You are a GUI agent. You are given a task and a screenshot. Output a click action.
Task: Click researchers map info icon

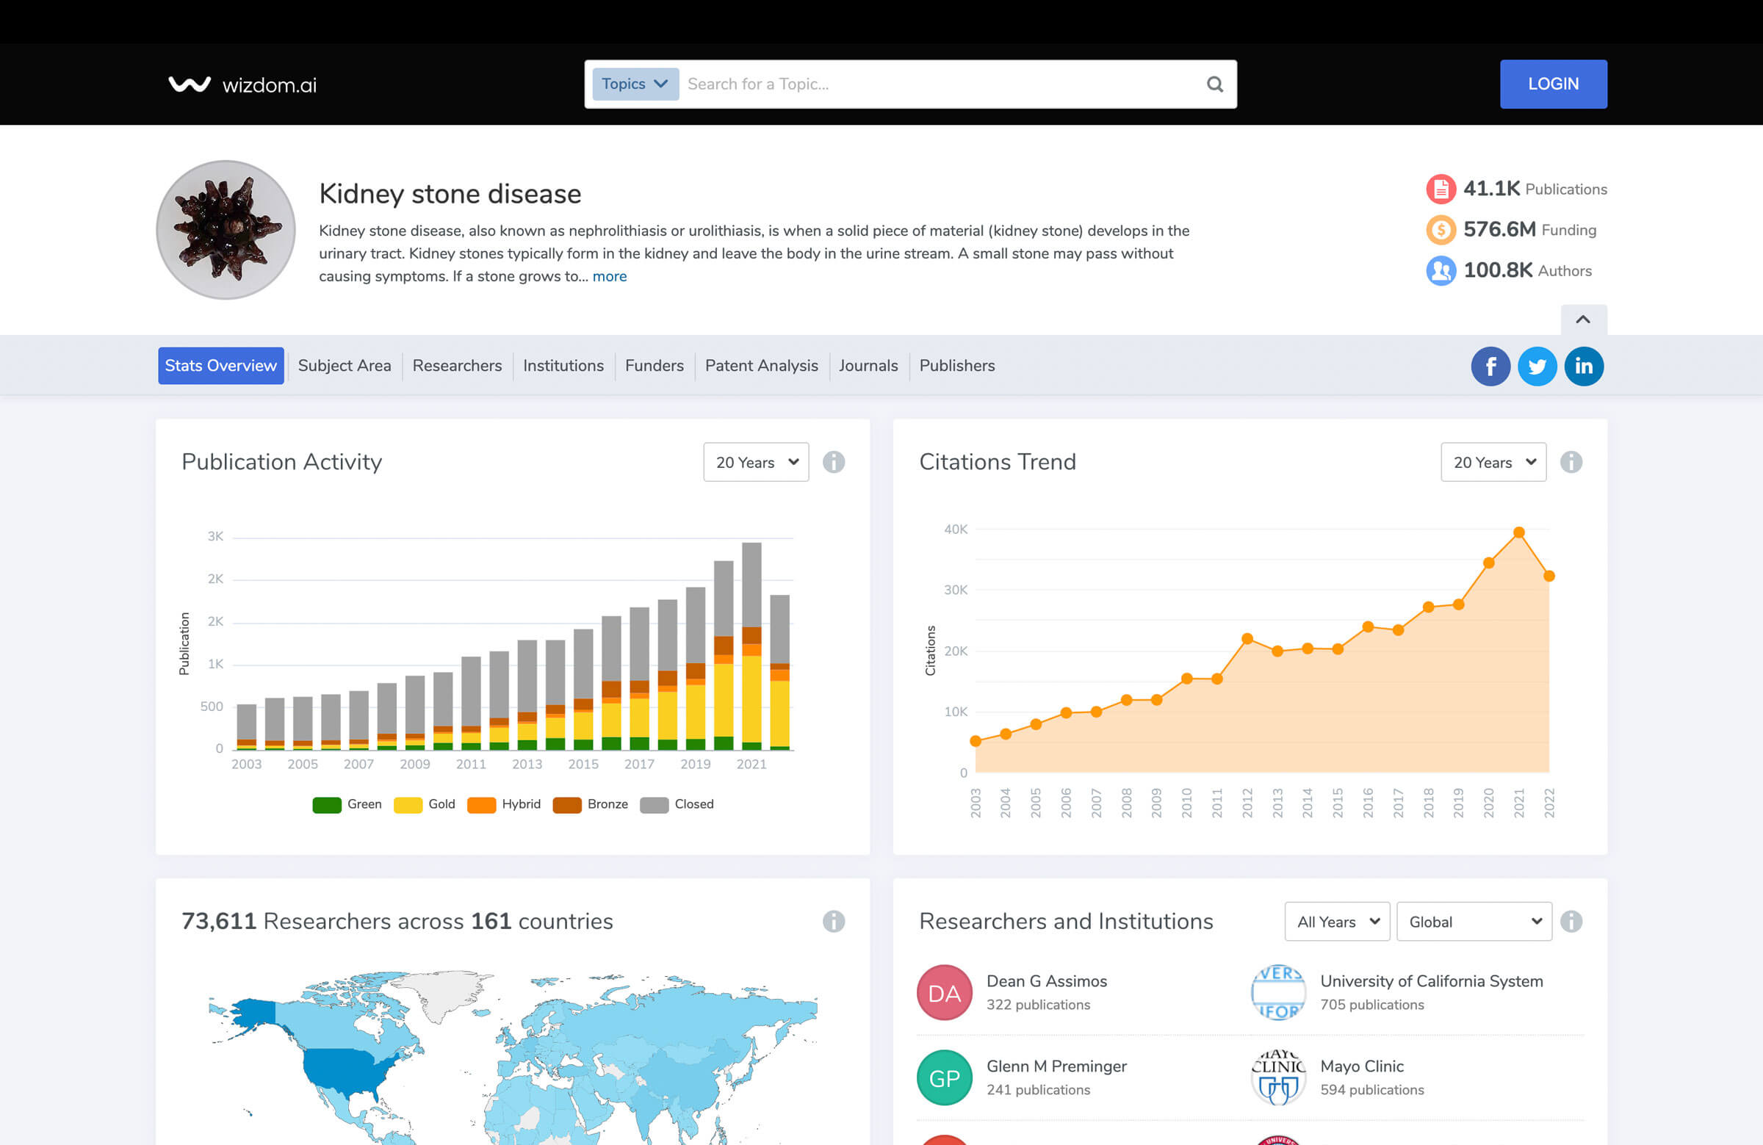(833, 921)
